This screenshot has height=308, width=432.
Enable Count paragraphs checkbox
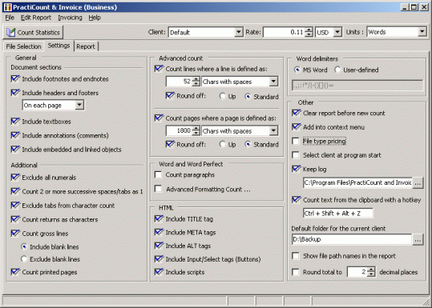159,174
